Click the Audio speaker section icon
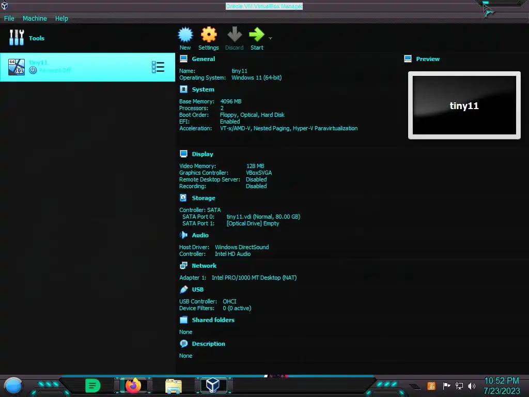Image resolution: width=529 pixels, height=397 pixels. click(183, 235)
